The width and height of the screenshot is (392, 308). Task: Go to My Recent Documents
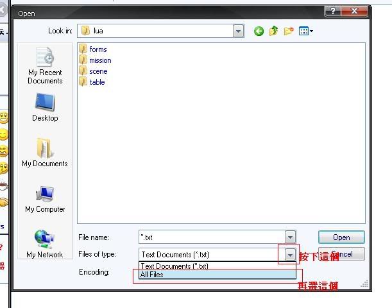coord(45,66)
